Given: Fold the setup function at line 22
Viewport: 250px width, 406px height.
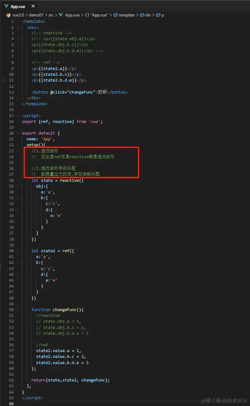Looking at the screenshot, I should tap(18, 145).
